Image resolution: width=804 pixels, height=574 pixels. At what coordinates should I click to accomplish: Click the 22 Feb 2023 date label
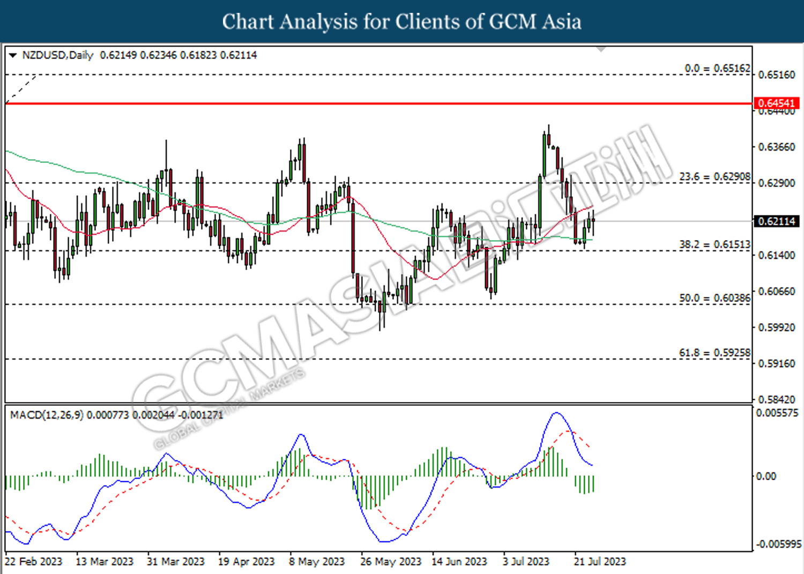click(33, 562)
